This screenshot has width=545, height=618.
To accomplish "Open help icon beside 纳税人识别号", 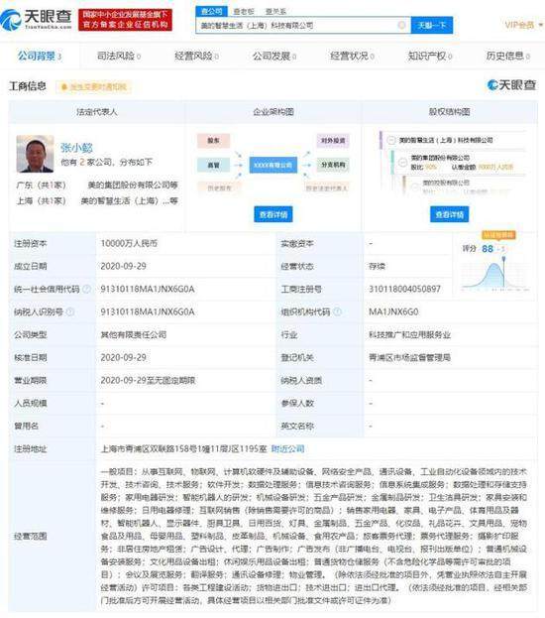I will (70, 311).
